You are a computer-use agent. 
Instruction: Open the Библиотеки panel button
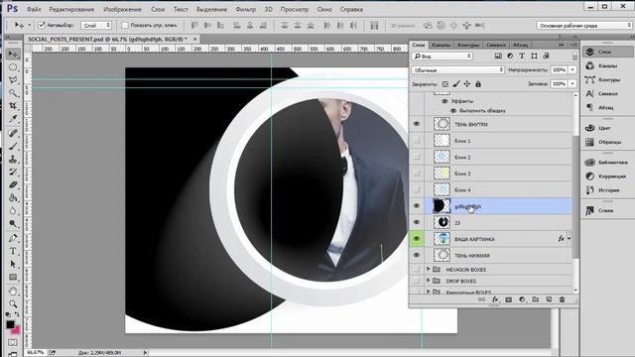(x=606, y=163)
